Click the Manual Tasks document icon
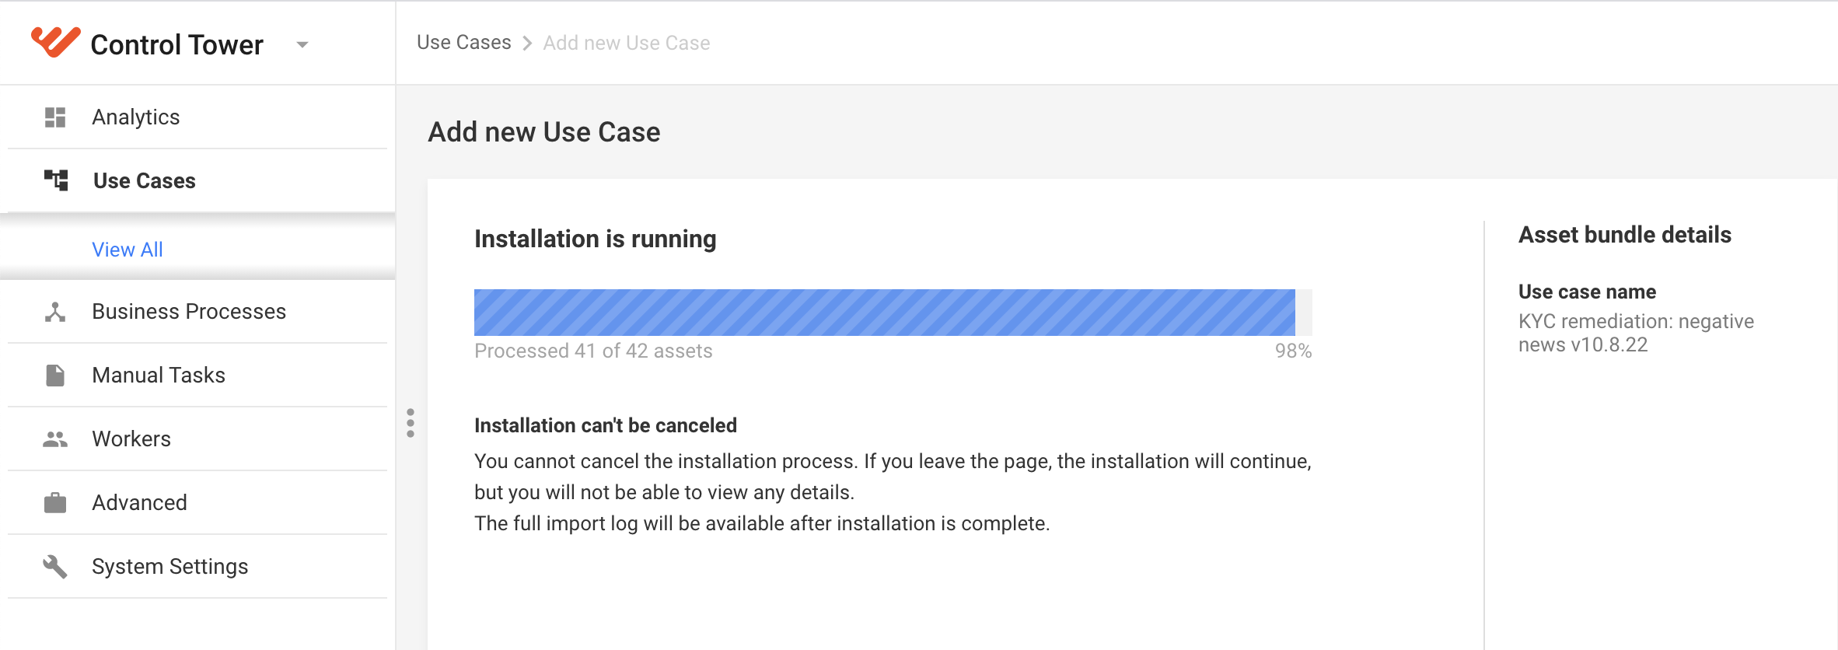 55,376
